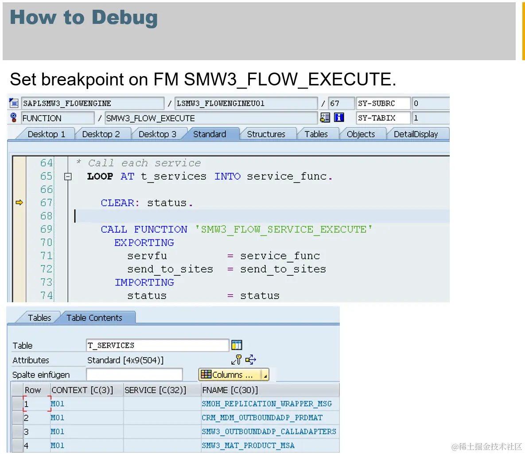Click the Spalte einfügen input field
The height and width of the screenshot is (454, 525).
point(134,375)
